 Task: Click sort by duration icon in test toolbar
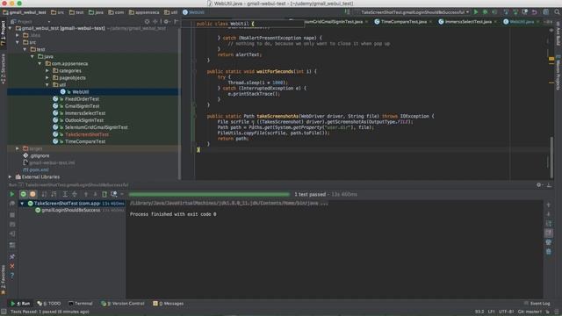(54, 194)
